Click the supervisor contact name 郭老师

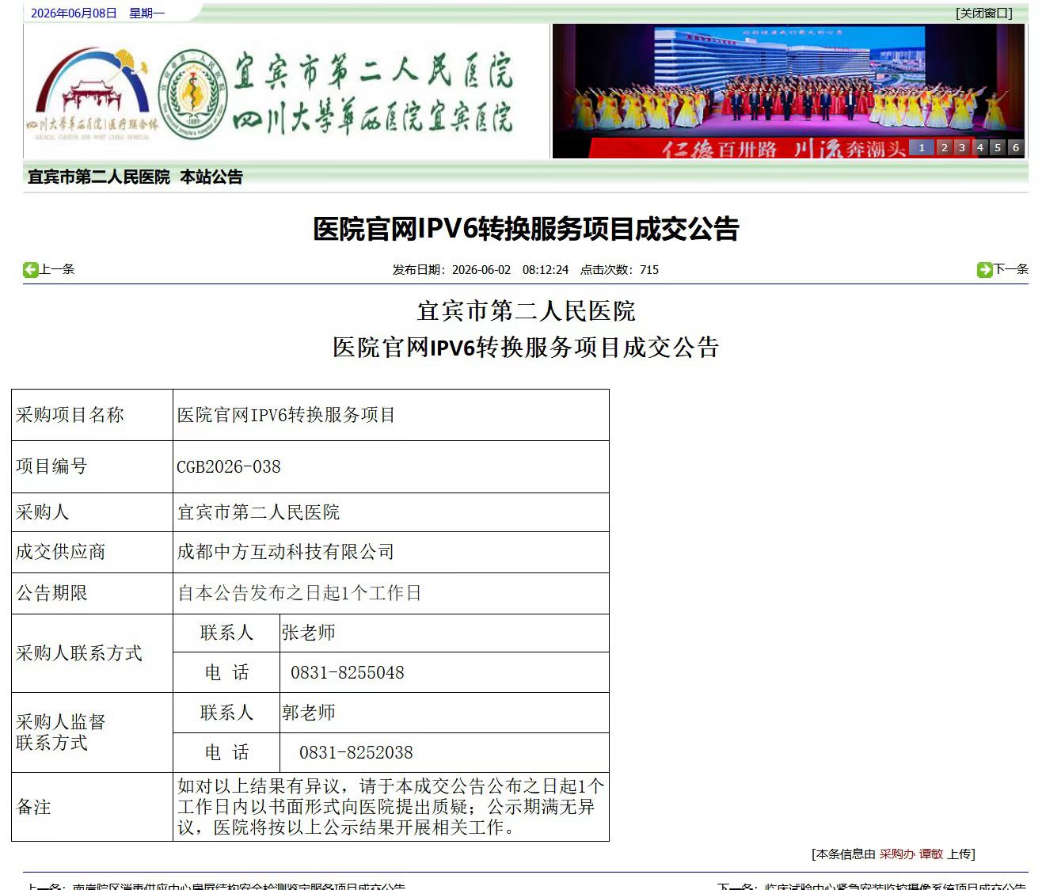click(x=309, y=713)
